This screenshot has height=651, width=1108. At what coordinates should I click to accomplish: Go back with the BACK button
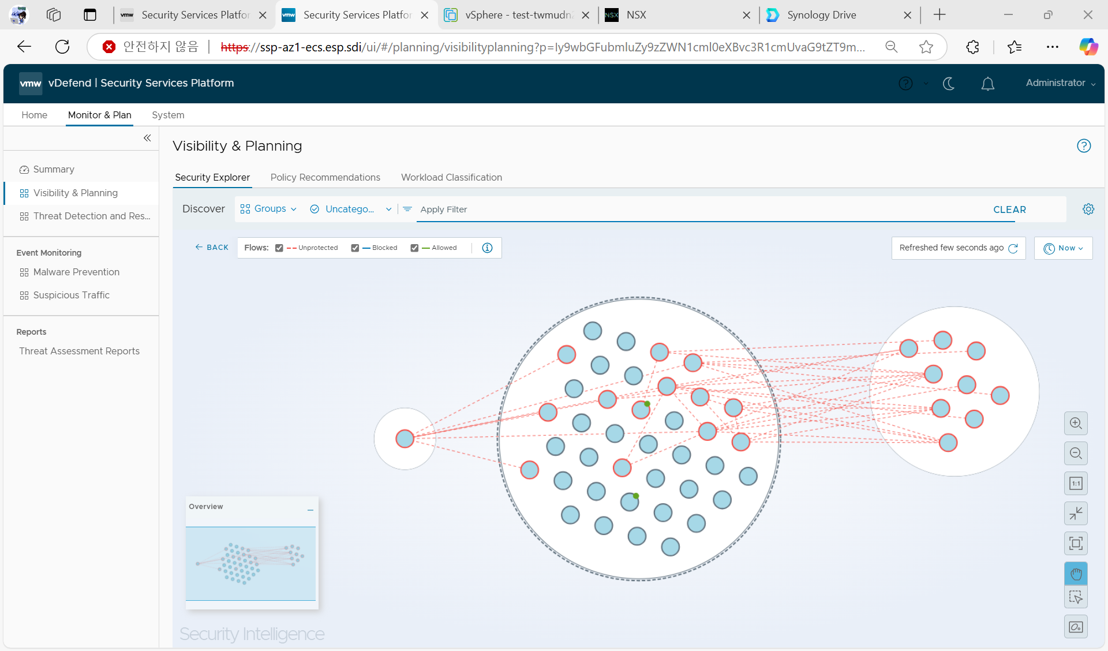[212, 248]
